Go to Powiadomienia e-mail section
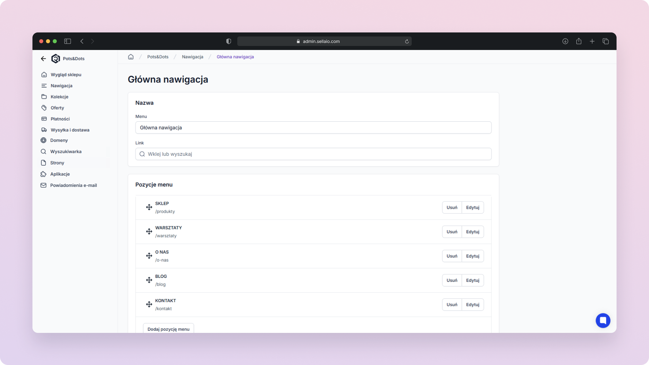 (73, 185)
